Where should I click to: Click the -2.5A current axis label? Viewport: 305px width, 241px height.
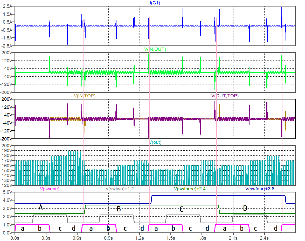click(7, 46)
